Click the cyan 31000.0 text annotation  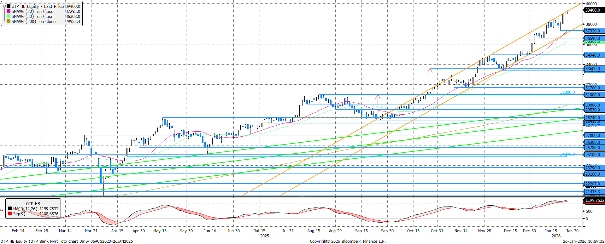567,92
